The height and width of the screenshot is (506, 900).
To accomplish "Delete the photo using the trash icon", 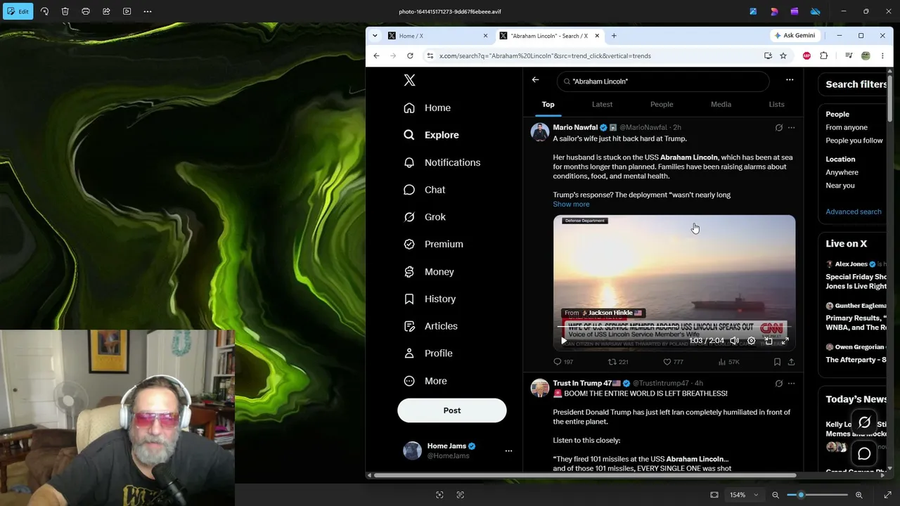I will click(x=65, y=11).
